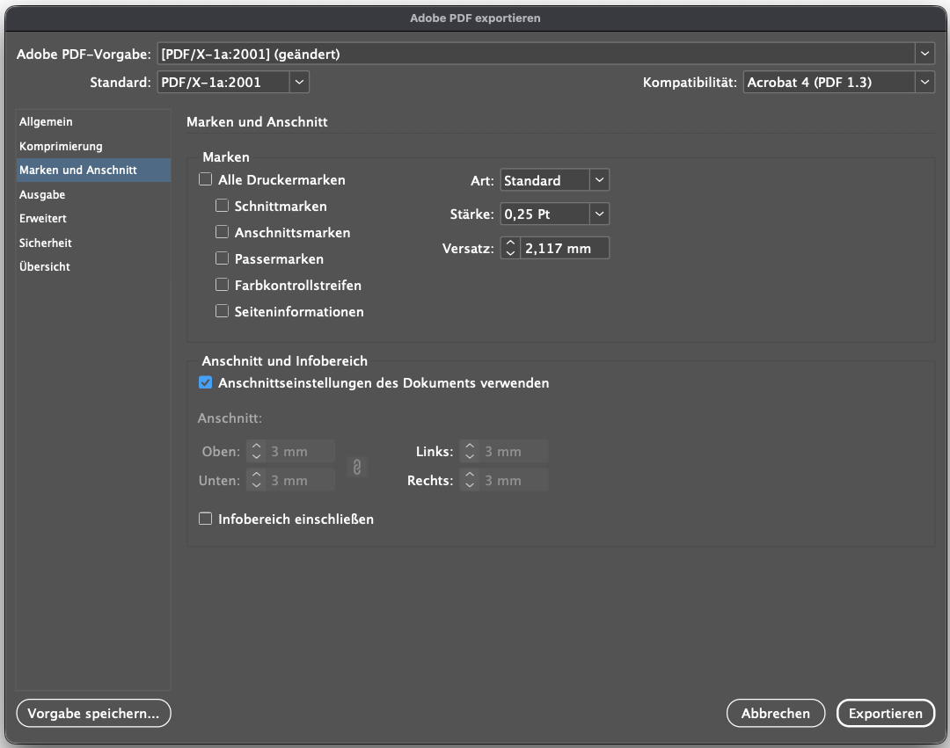The image size is (950, 748).
Task: Open the Art dropdown in Marken section
Action: point(599,179)
